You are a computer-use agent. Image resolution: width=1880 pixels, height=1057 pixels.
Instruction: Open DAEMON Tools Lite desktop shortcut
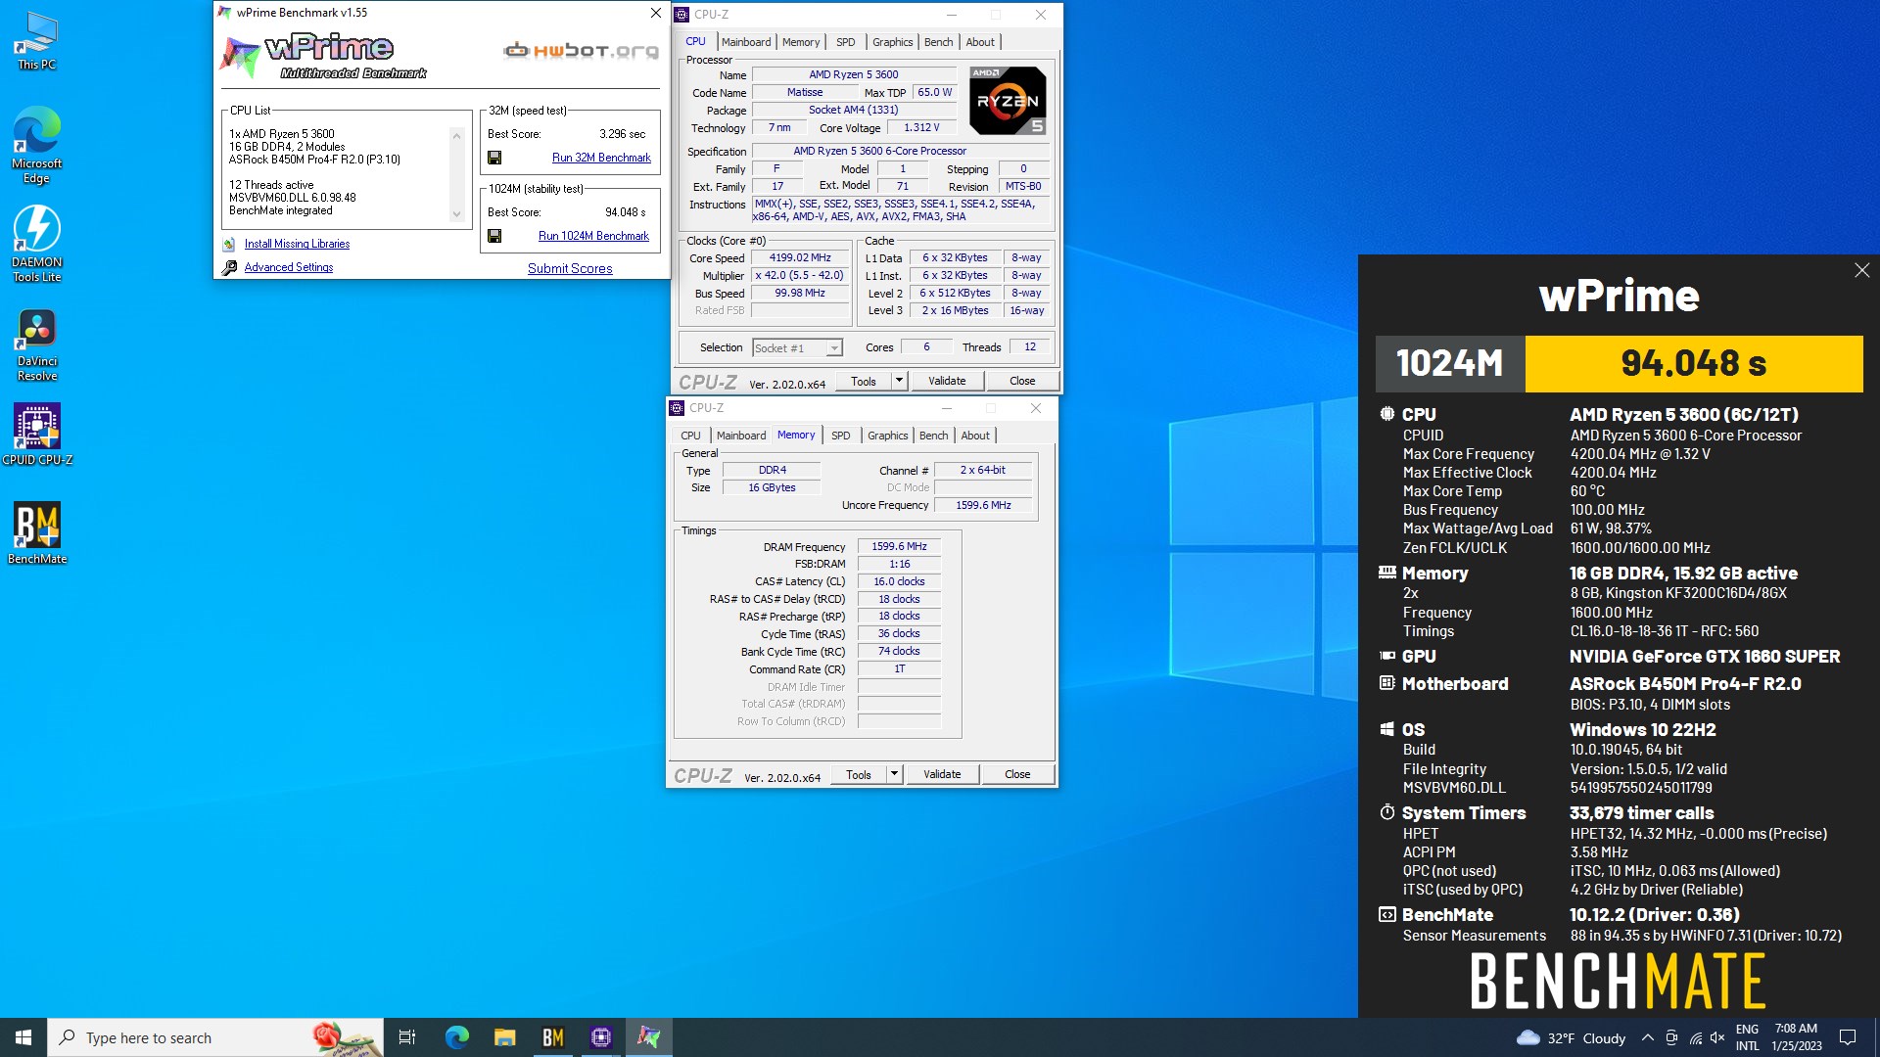click(36, 244)
